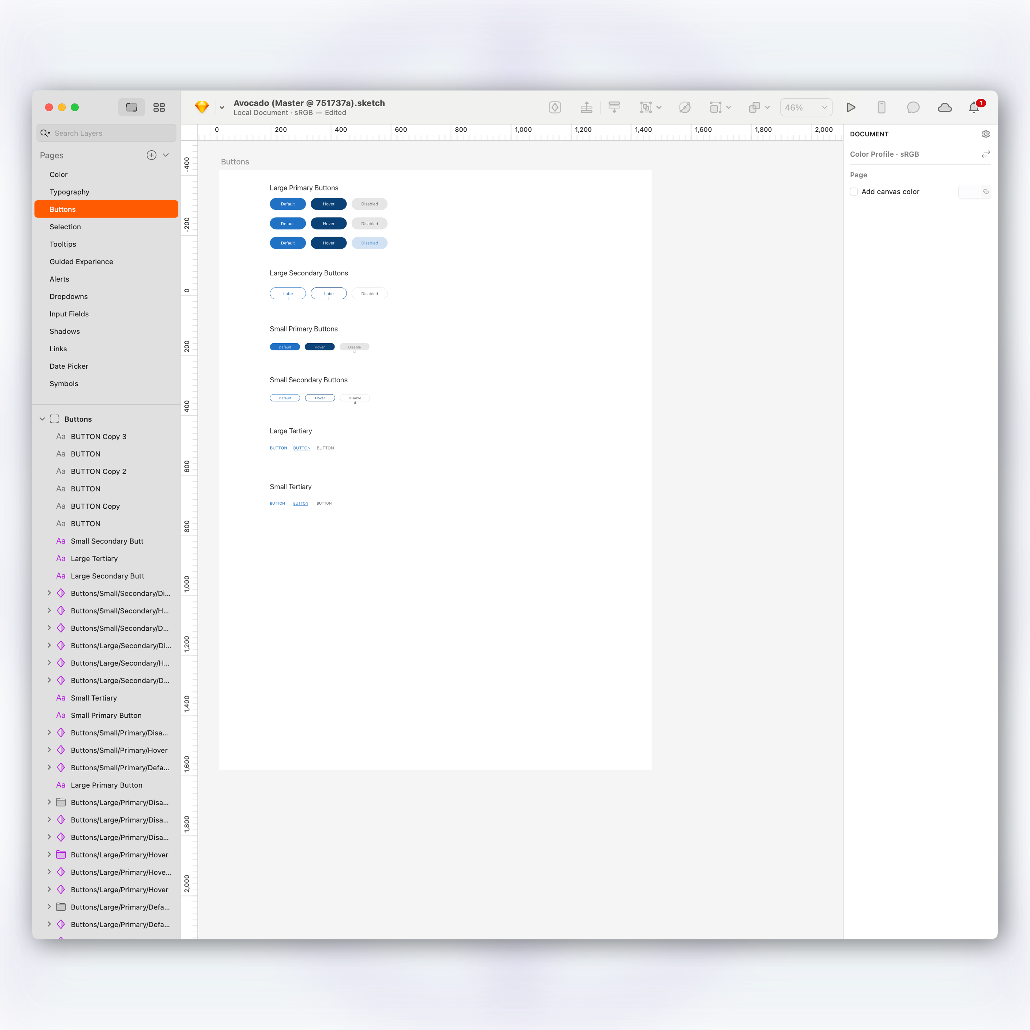Click the Forward upload toolbar icon
Viewport: 1030px width, 1030px height.
[586, 108]
